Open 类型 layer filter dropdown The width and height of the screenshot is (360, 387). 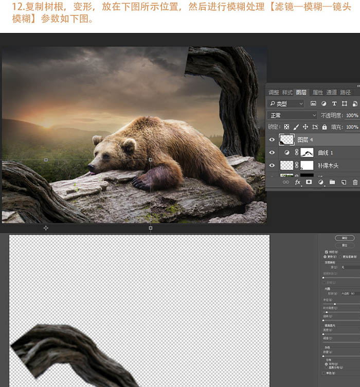point(286,103)
